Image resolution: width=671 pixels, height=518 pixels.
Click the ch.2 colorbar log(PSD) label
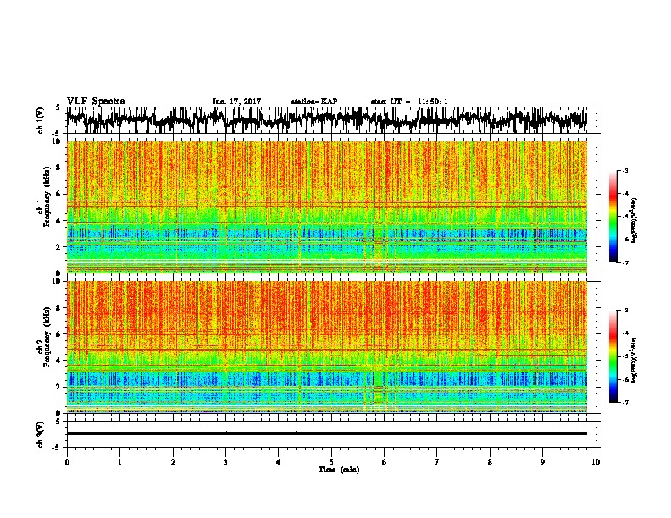(634, 360)
